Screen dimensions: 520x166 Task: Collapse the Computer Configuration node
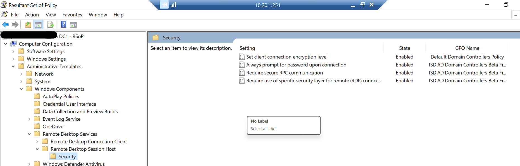pyautogui.click(x=5, y=44)
